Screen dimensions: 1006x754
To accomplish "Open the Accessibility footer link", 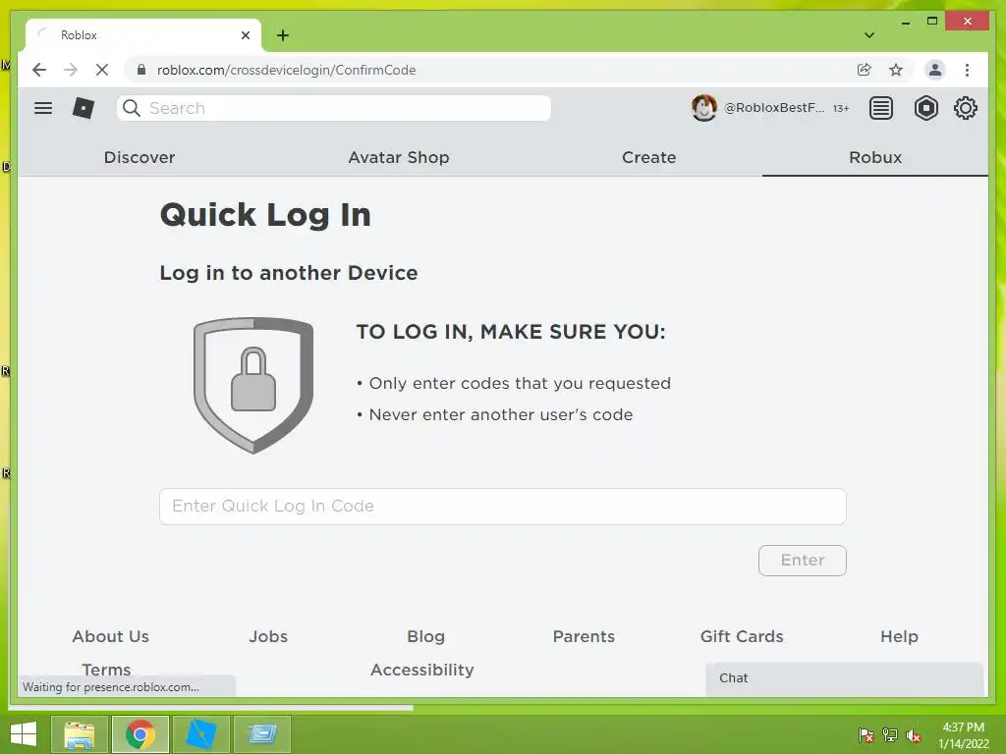I will [x=422, y=670].
